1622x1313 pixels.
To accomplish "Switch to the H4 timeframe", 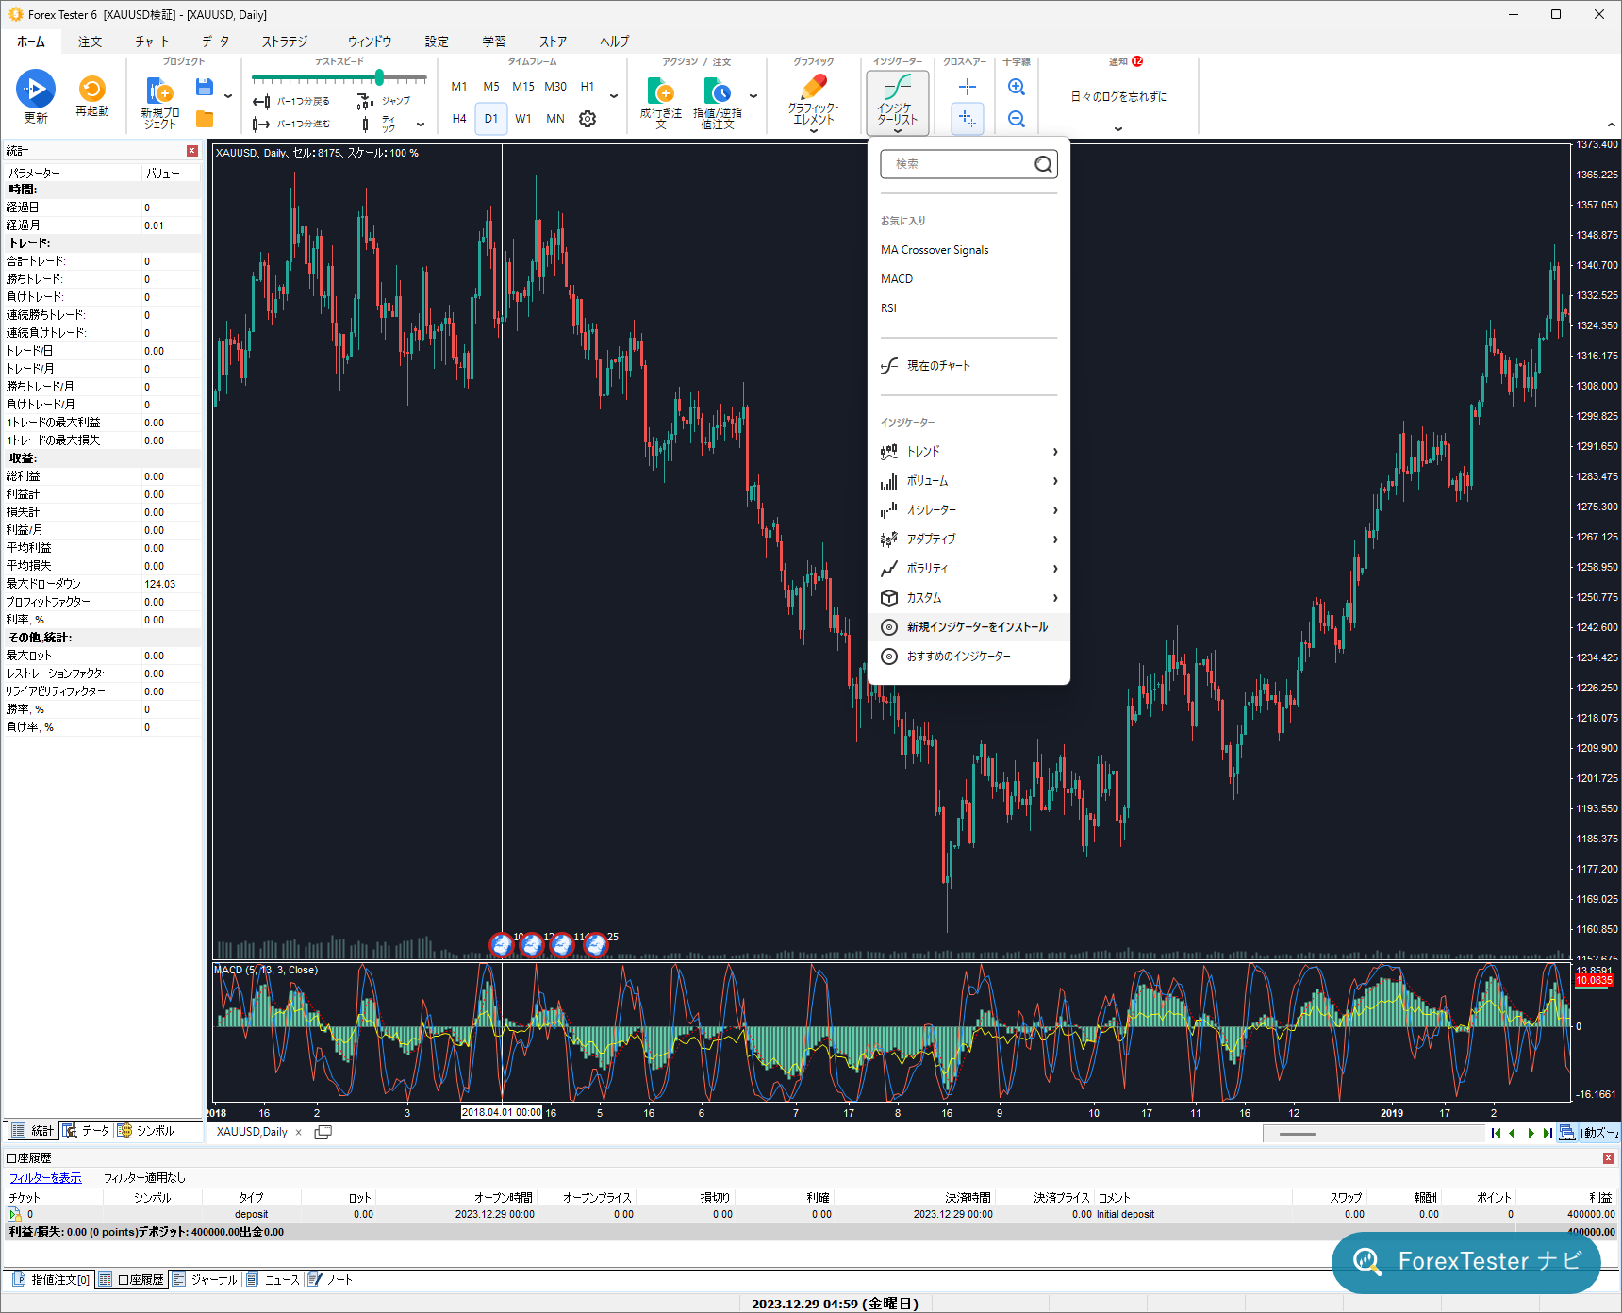I will point(459,119).
